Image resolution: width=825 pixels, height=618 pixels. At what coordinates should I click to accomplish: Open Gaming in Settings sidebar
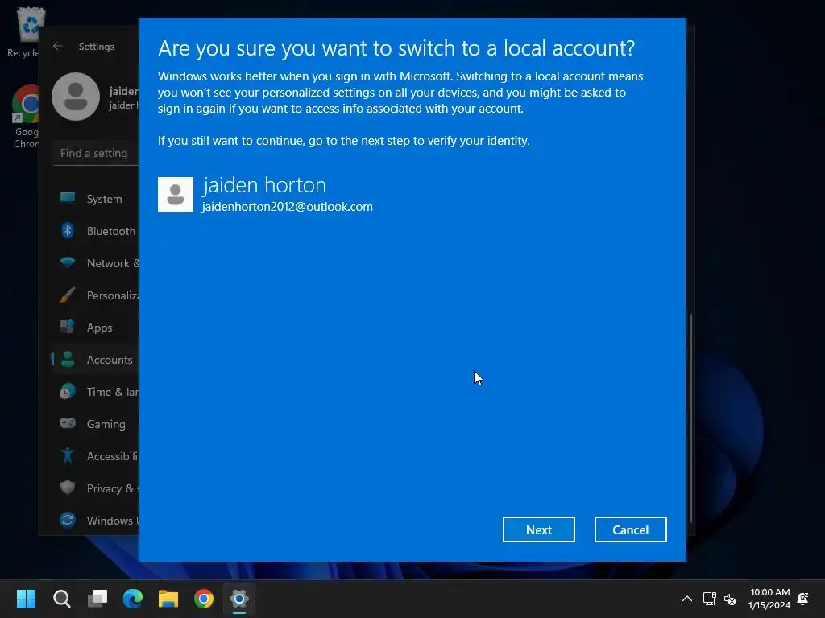point(96,423)
